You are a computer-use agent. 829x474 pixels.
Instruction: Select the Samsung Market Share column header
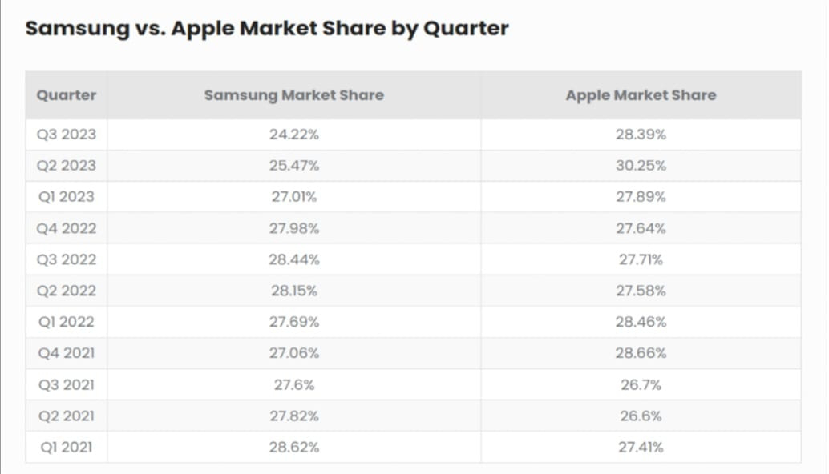[x=294, y=95]
